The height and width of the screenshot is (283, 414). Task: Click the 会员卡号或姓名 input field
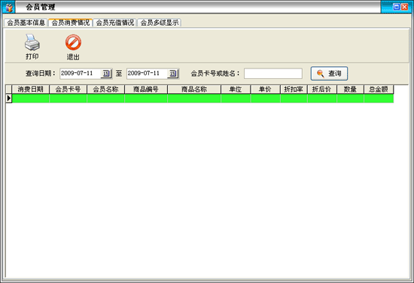click(273, 74)
